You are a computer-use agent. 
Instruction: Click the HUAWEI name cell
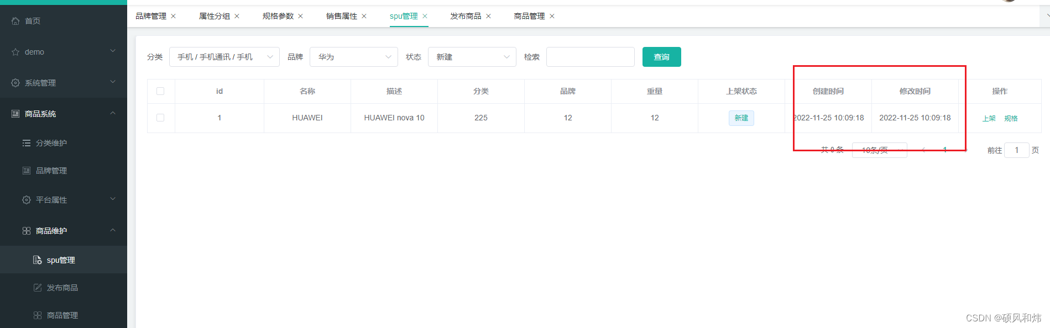click(307, 118)
